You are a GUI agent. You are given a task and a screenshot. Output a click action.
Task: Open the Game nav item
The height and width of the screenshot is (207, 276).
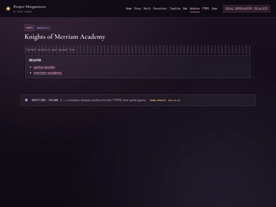(x=214, y=9)
